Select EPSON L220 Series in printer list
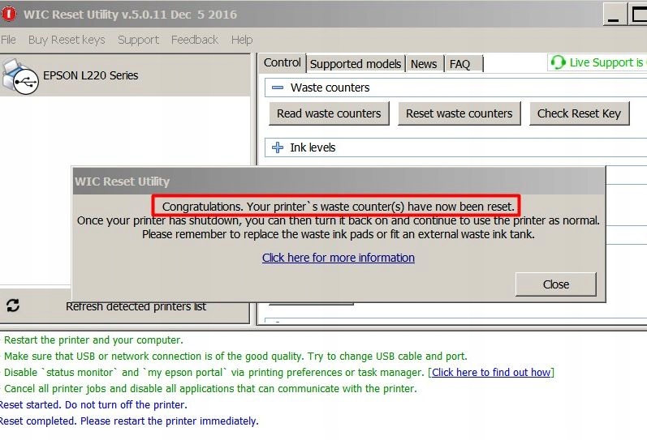Image resolution: width=647 pixels, height=440 pixels. pyautogui.click(x=125, y=76)
